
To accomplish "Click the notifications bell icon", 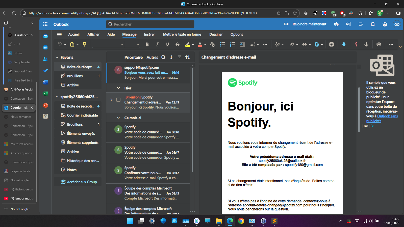I will coord(372,24).
